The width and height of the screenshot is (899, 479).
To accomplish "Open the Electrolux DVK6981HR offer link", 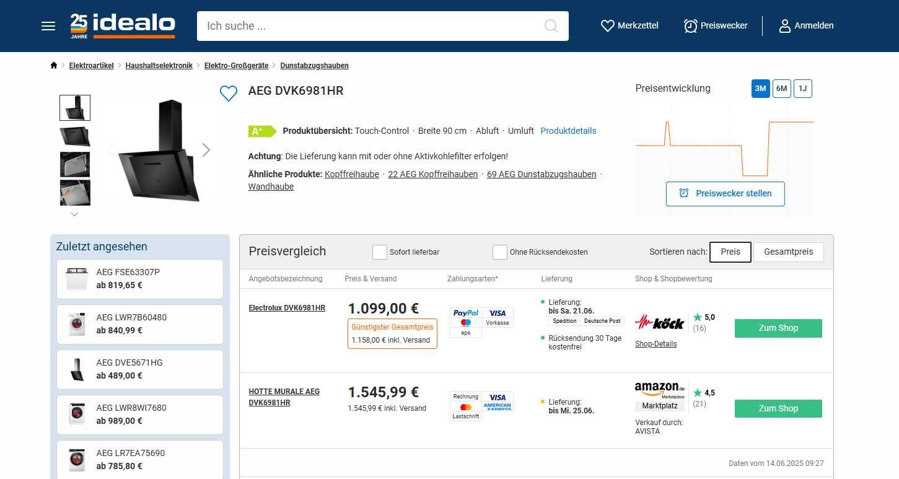I will (287, 308).
